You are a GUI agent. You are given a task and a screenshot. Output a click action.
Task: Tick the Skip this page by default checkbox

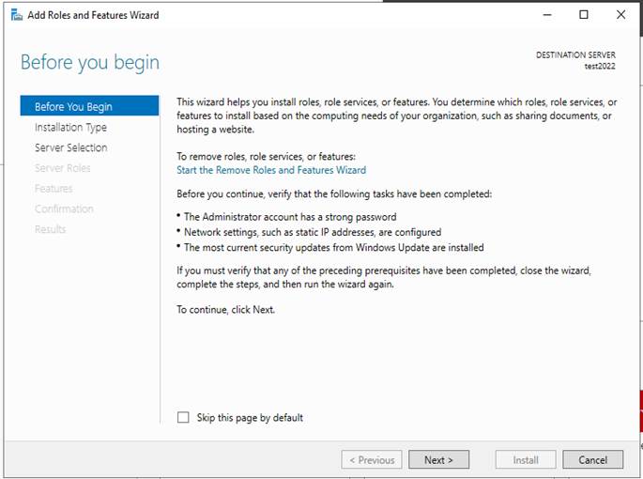click(x=183, y=417)
